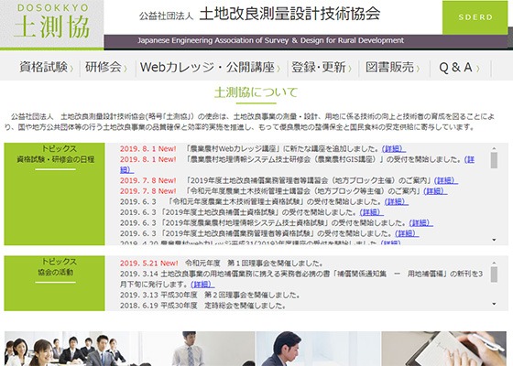The image size is (513, 366).
Task: Go to 登録･更新 menu item
Action: point(322,68)
